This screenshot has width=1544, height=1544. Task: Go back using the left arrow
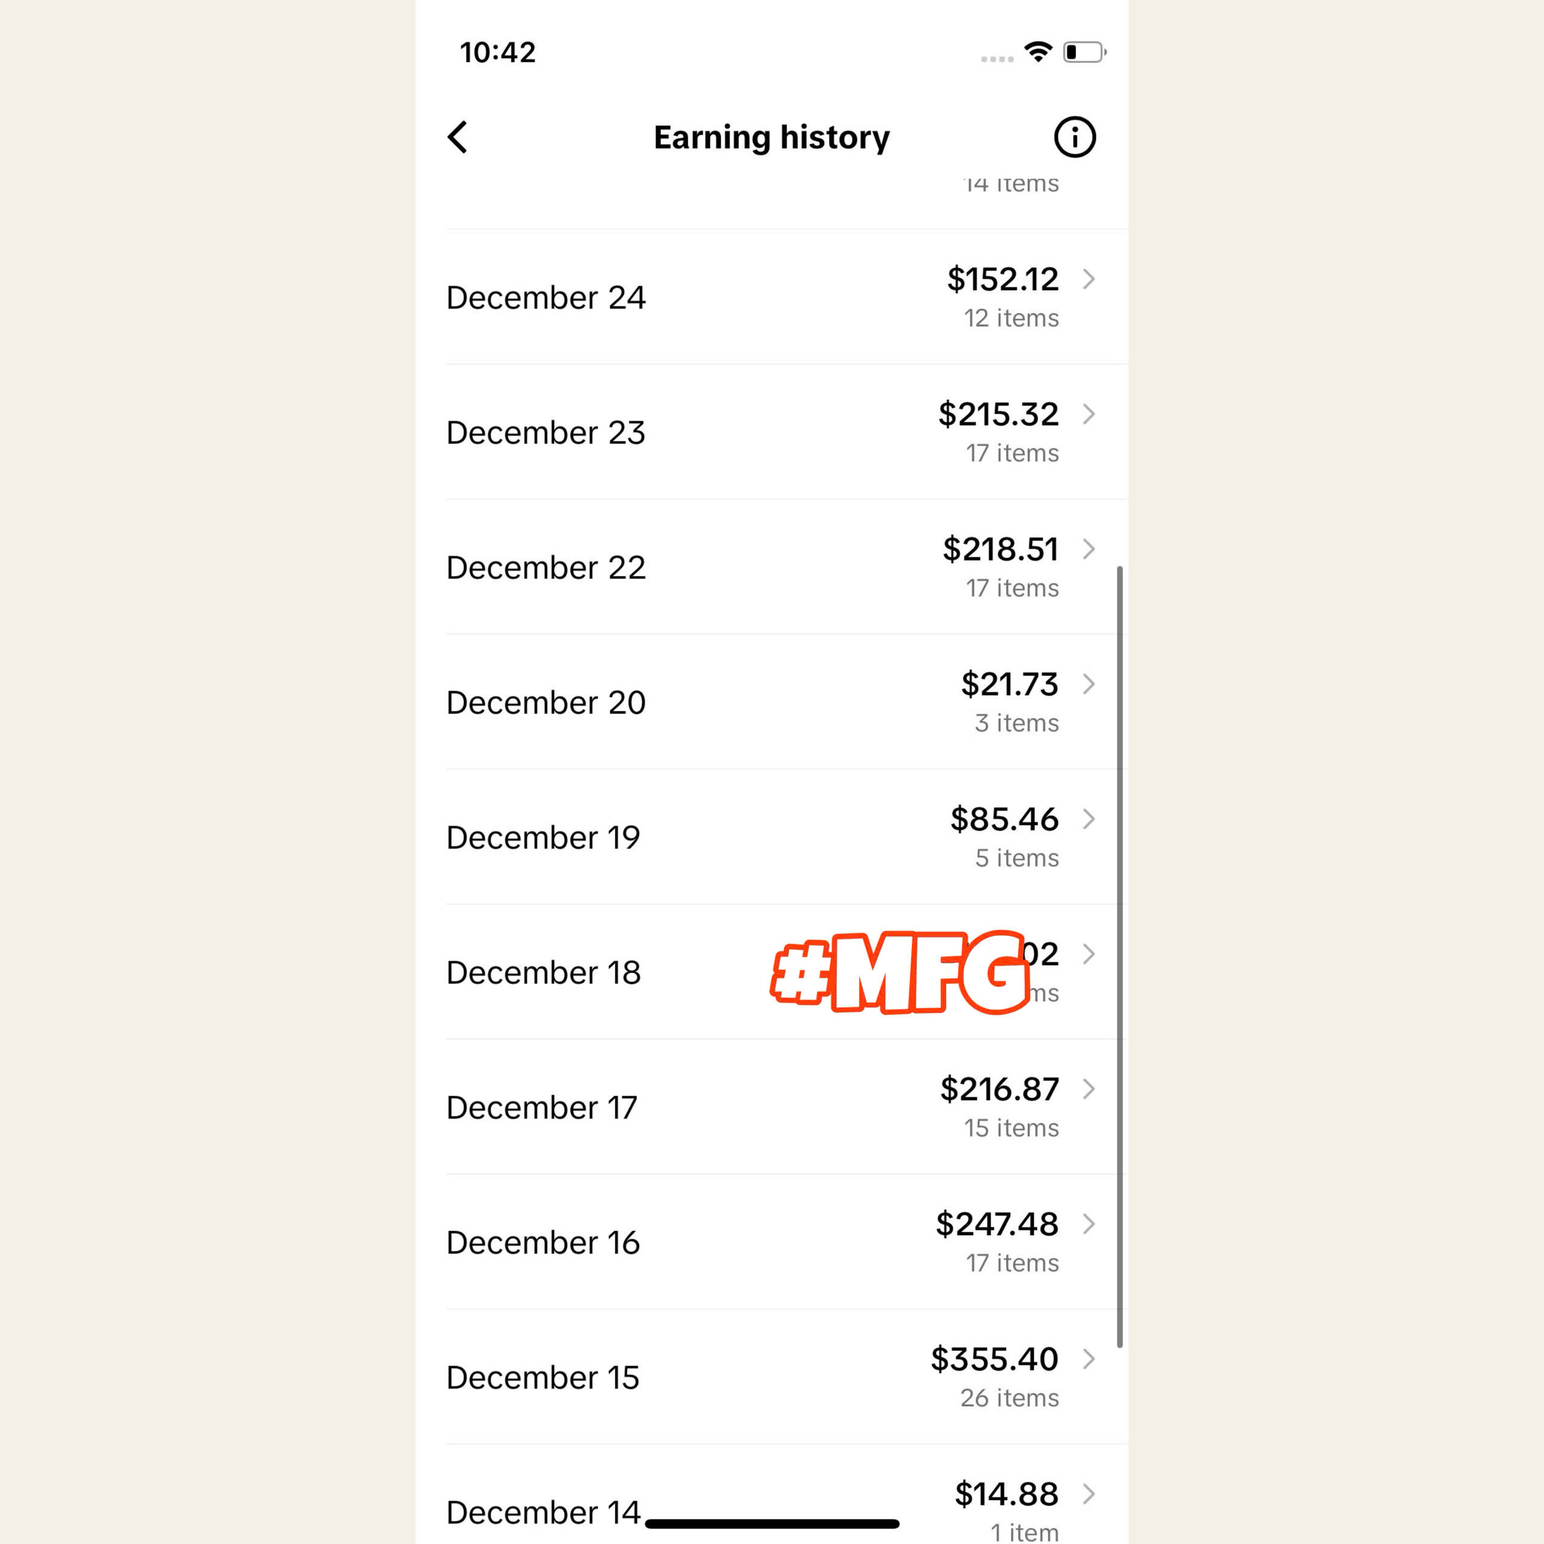[457, 138]
